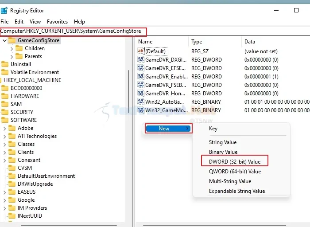This screenshot has width=310, height=227.
Task: Expand the ATI Technologies key chevron
Action: [x=4, y=137]
